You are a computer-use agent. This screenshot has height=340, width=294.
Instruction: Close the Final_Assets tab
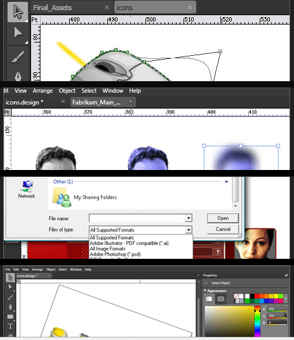(x=107, y=8)
